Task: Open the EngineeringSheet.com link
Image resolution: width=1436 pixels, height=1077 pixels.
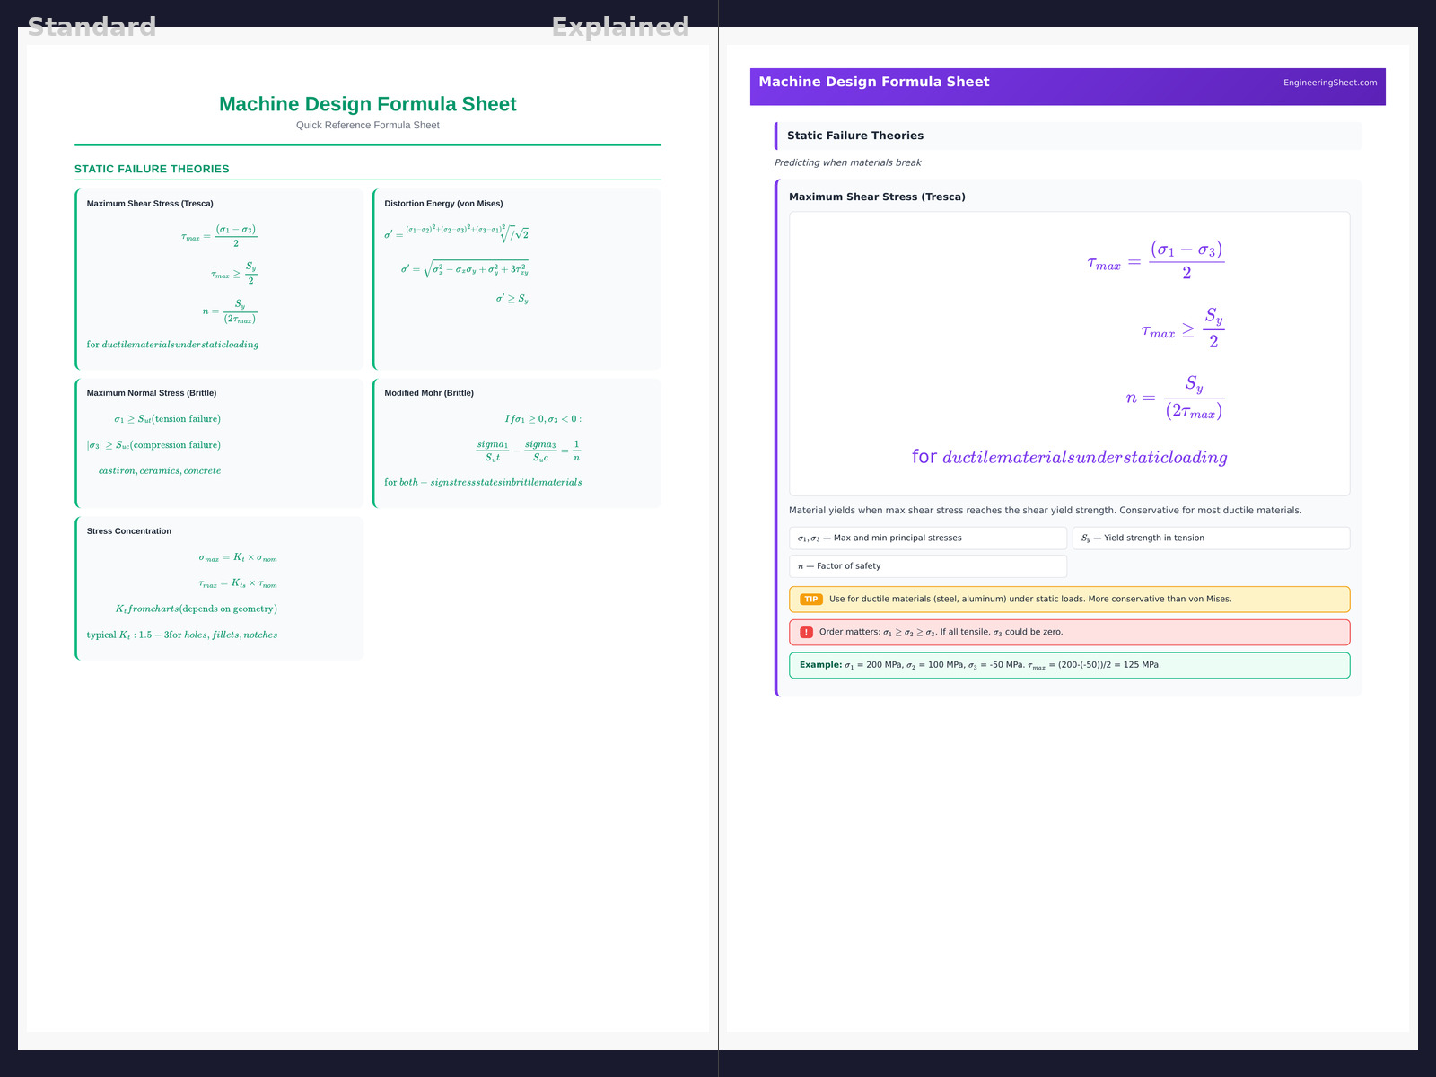Action: coord(1329,83)
